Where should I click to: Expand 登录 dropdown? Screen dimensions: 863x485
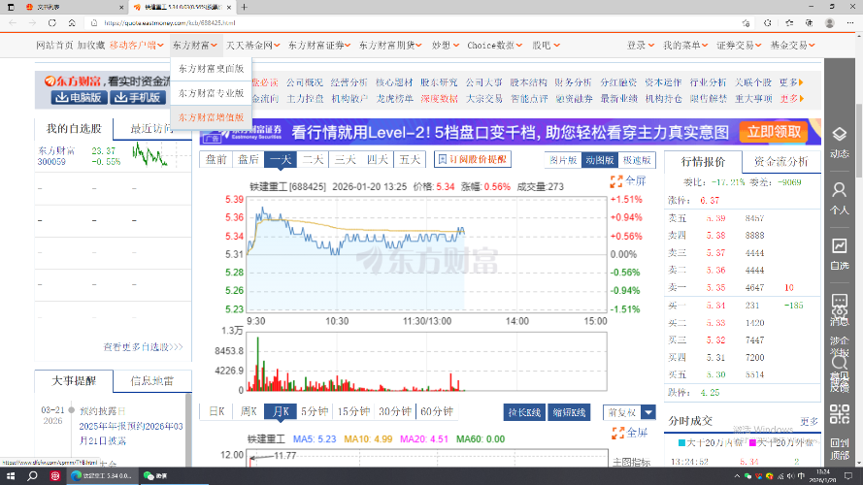click(x=640, y=45)
